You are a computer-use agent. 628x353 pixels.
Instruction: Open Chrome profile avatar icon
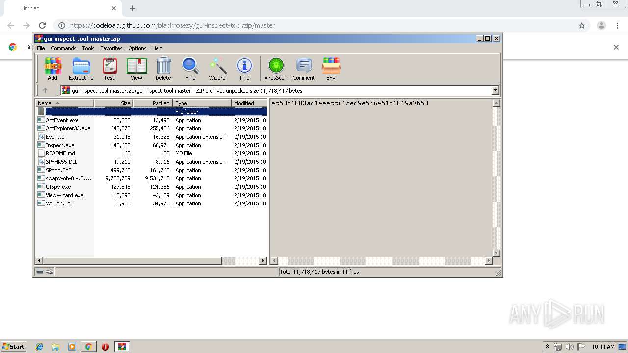tap(602, 25)
